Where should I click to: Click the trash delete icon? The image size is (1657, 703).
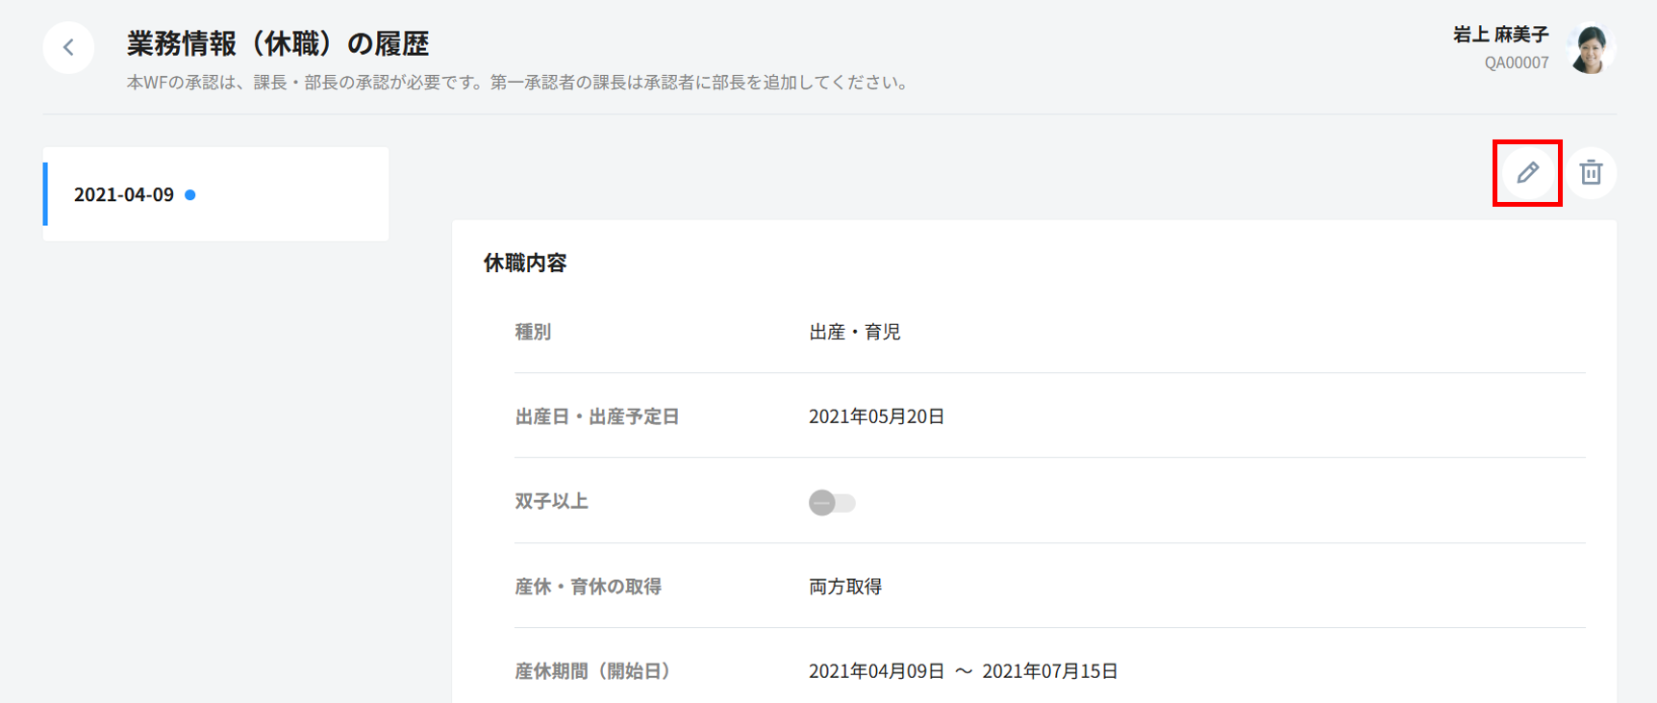1591,173
